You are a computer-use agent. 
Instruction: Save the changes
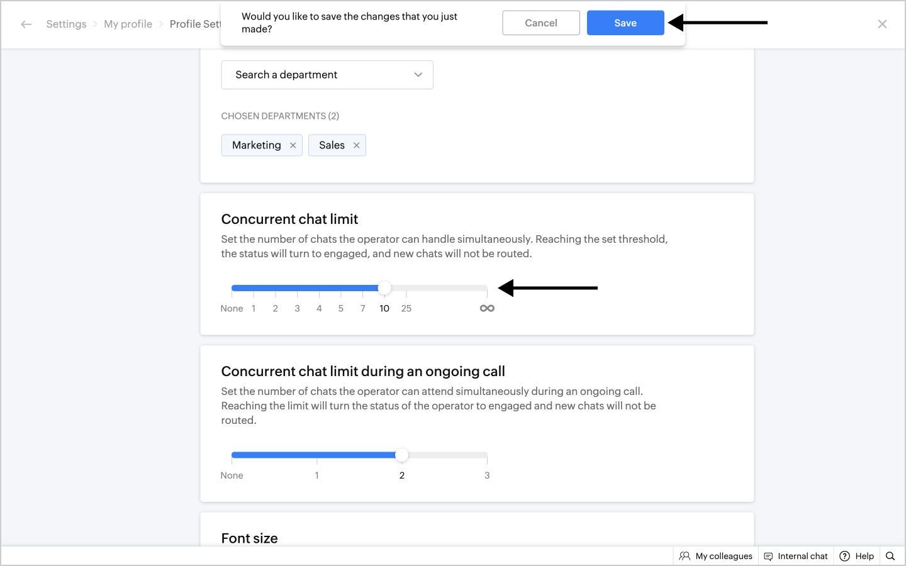pyautogui.click(x=625, y=23)
